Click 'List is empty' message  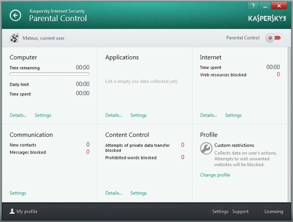pyautogui.click(x=141, y=82)
